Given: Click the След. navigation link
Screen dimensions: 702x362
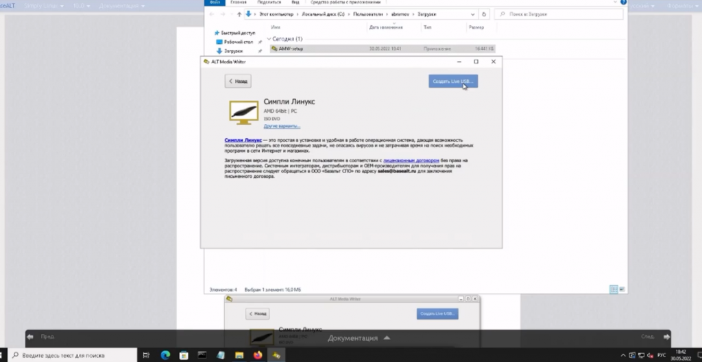Looking at the screenshot, I should (x=647, y=337).
